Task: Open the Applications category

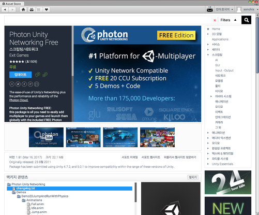Action: pos(220,39)
